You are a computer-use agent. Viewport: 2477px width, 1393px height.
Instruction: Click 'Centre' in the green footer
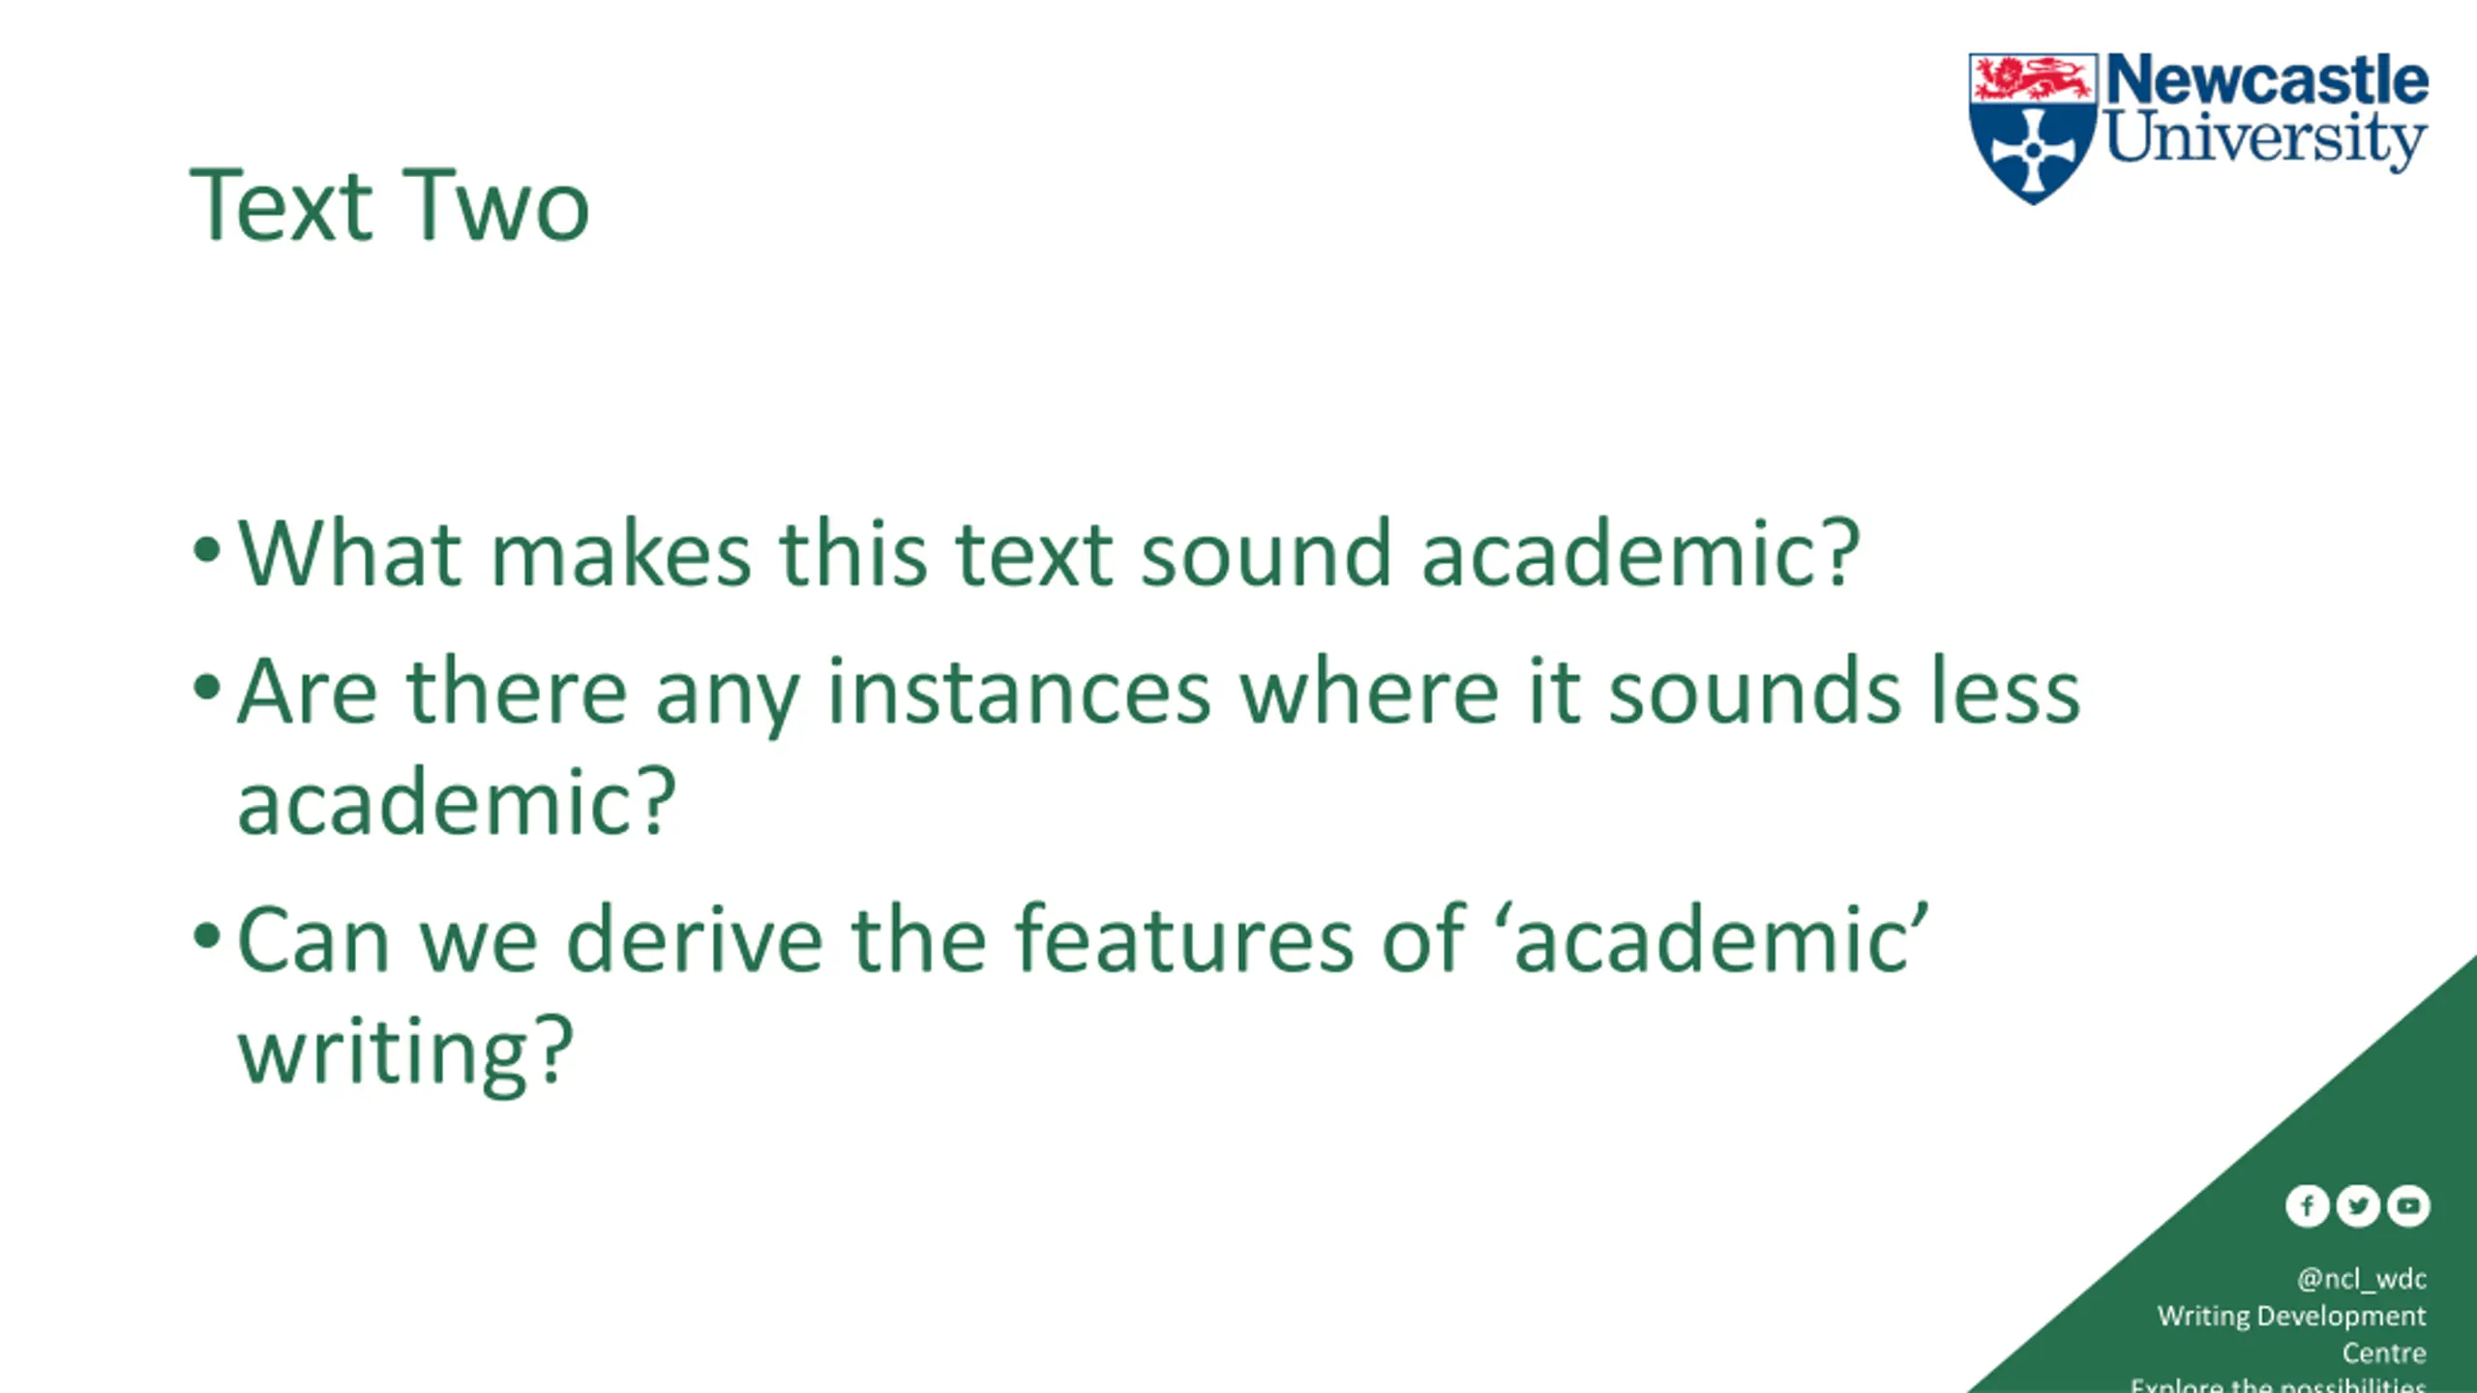[2384, 1352]
